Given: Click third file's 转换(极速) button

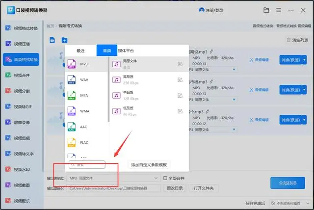Looking at the screenshot, I should [290, 120].
